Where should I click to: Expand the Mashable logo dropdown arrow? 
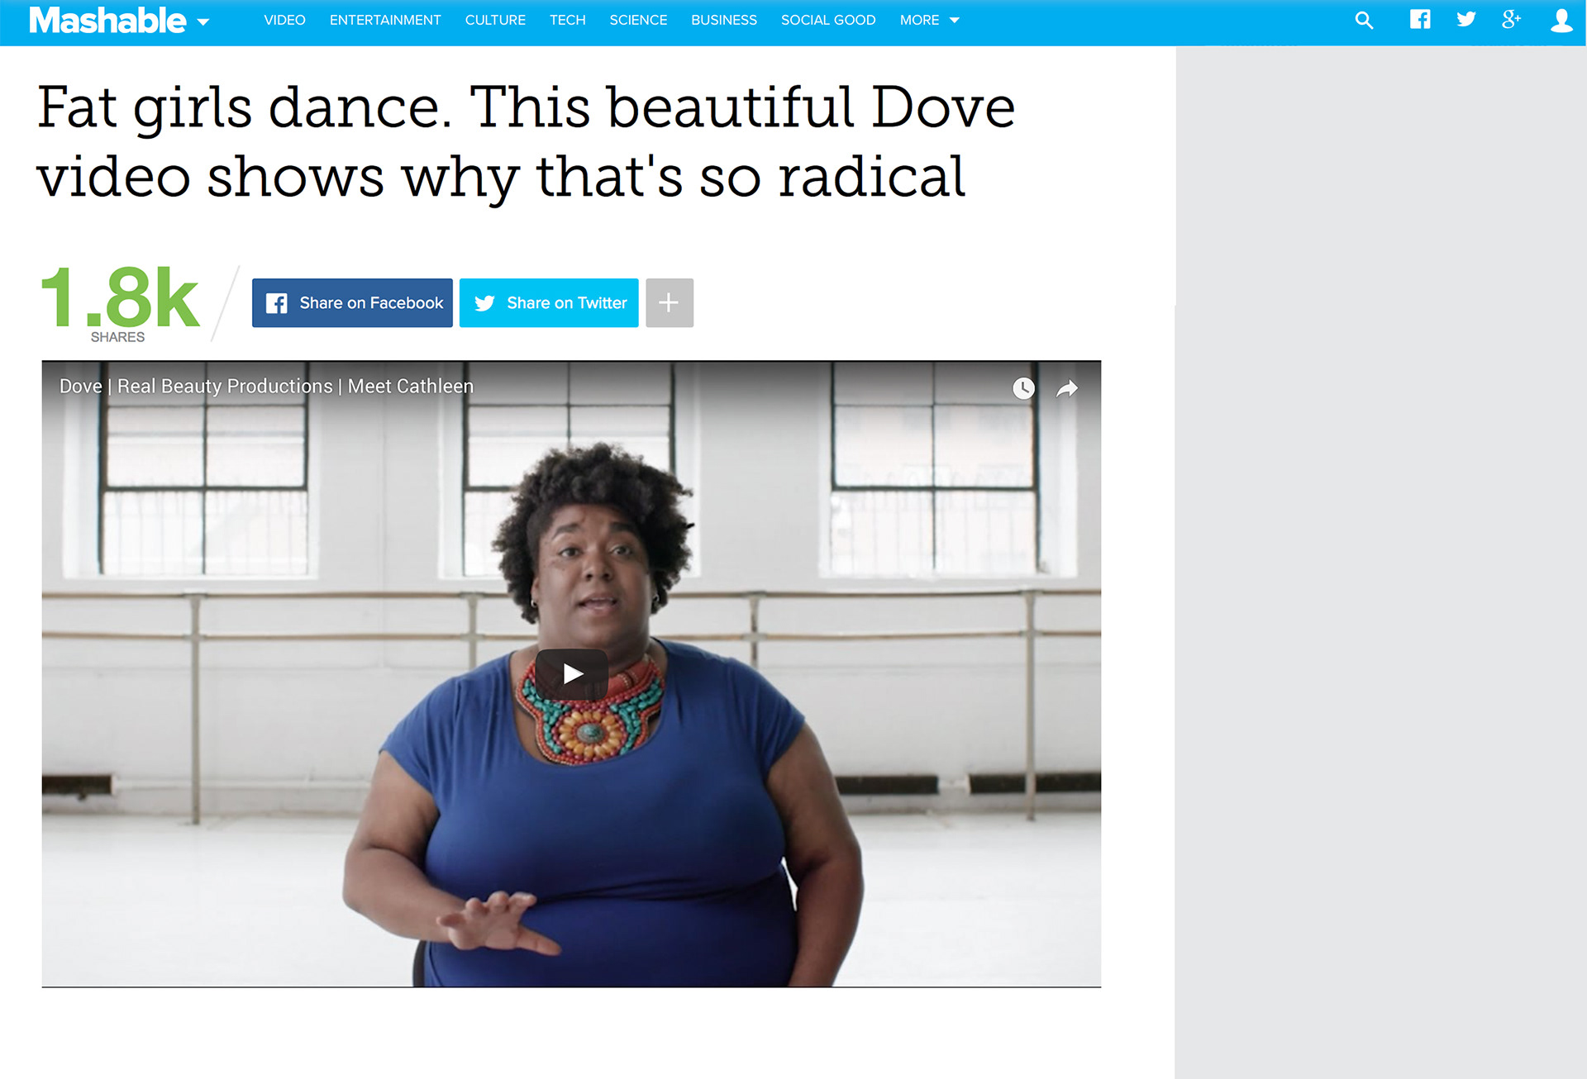click(203, 22)
